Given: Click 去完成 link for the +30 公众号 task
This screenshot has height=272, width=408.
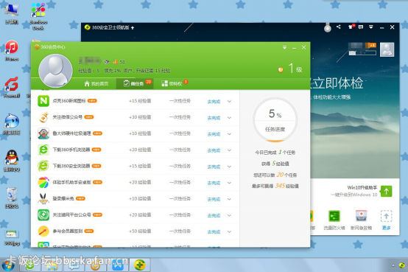Looking at the screenshot, I should pos(214,118).
